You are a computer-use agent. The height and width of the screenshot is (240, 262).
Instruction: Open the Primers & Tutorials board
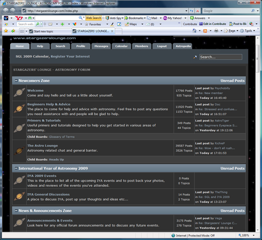point(44,120)
